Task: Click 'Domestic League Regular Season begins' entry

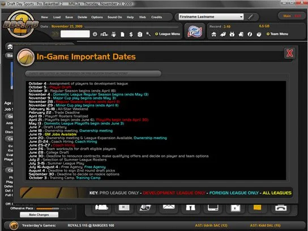Action: (x=101, y=95)
